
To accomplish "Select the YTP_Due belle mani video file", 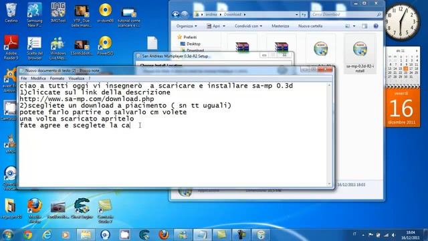I will point(82,15).
